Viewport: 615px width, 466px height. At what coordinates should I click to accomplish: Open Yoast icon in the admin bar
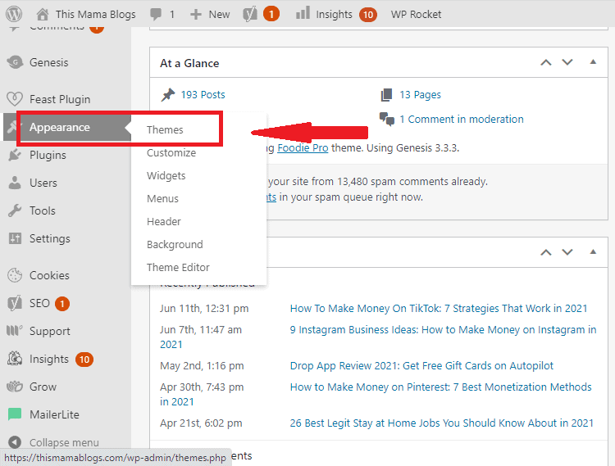[250, 14]
